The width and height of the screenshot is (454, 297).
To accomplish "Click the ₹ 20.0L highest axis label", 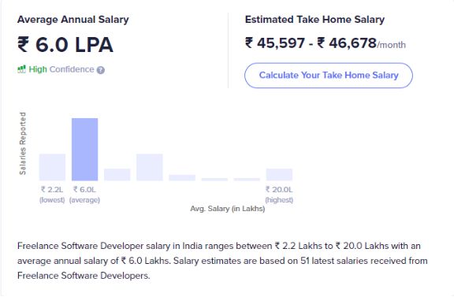I will 279,195.
